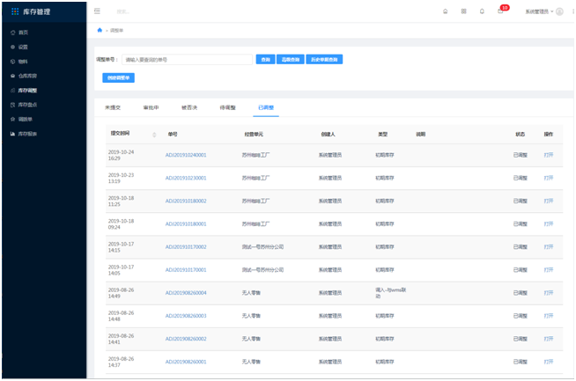
Task: Click the 历史单据查询 button
Action: tap(324, 60)
